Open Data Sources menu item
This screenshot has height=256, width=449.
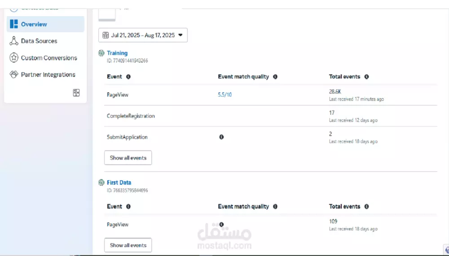pyautogui.click(x=39, y=41)
